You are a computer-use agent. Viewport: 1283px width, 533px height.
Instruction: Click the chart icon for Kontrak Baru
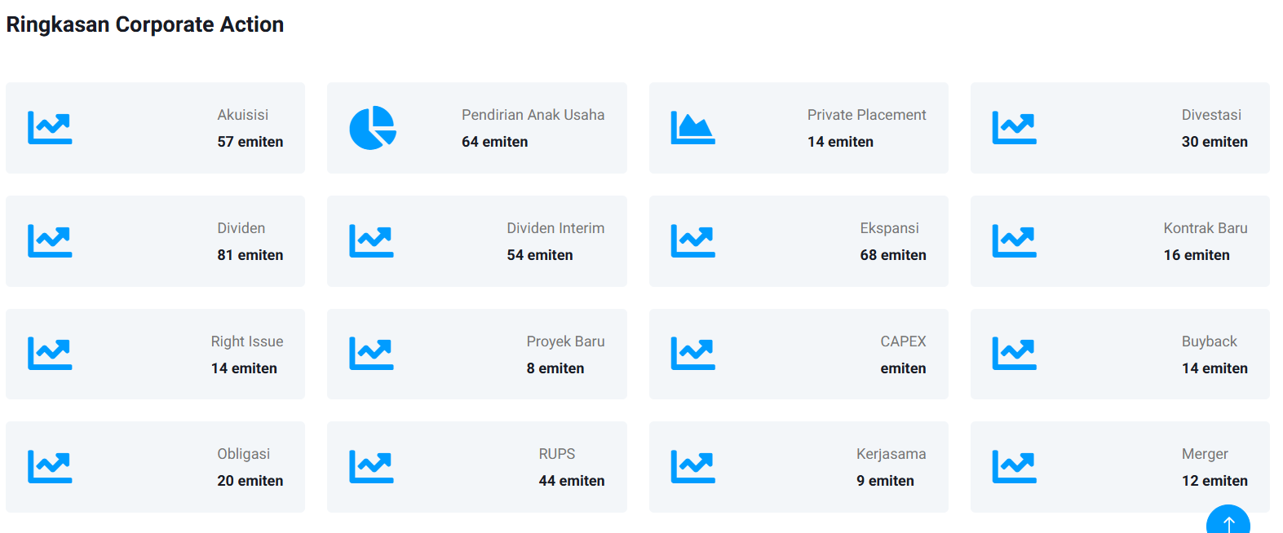[x=1014, y=241]
